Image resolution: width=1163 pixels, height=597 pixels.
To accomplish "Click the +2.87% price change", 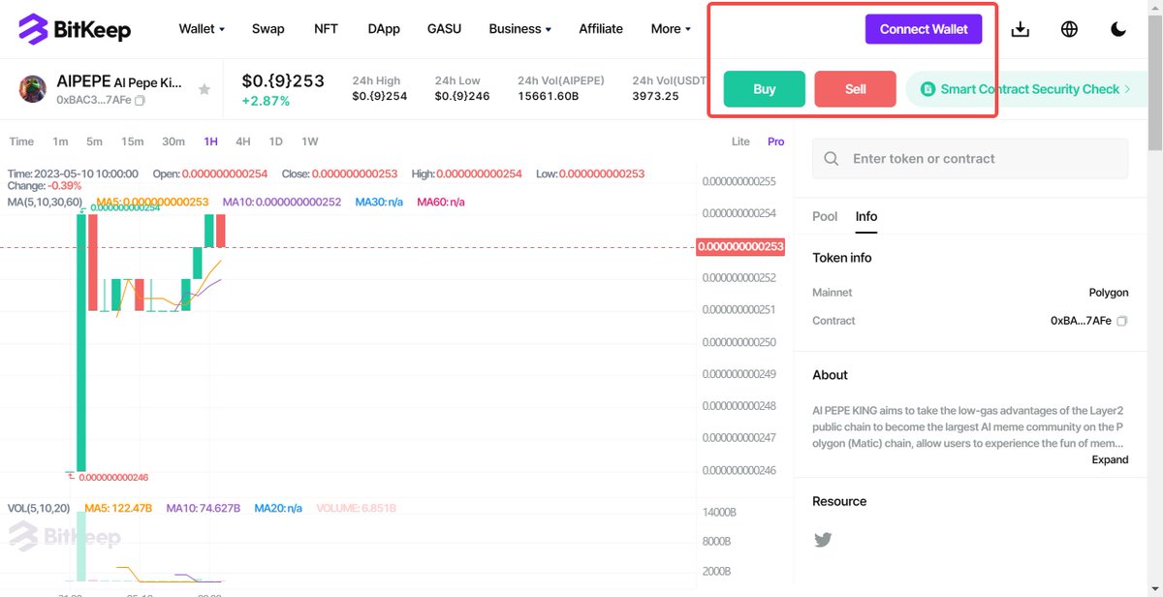I will coord(266,101).
